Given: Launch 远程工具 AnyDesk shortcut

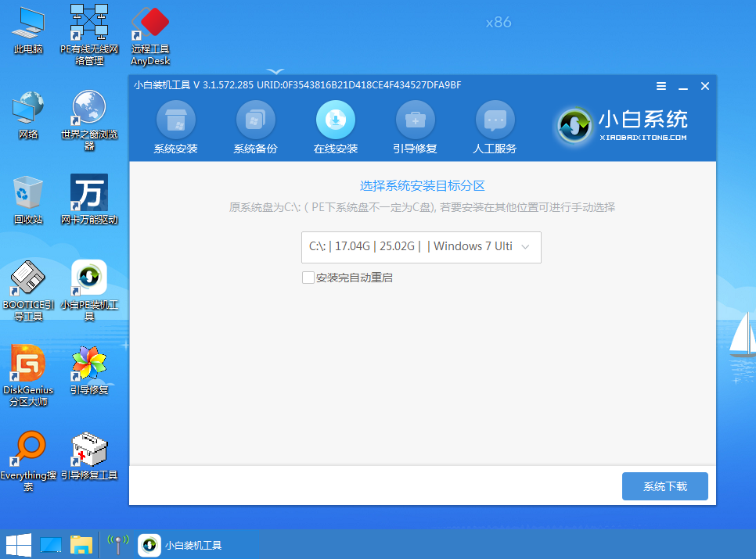Looking at the screenshot, I should click(x=150, y=36).
